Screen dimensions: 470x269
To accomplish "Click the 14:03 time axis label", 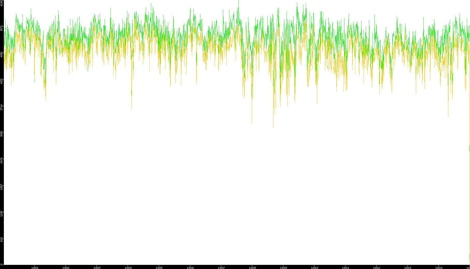I will pos(97,268).
